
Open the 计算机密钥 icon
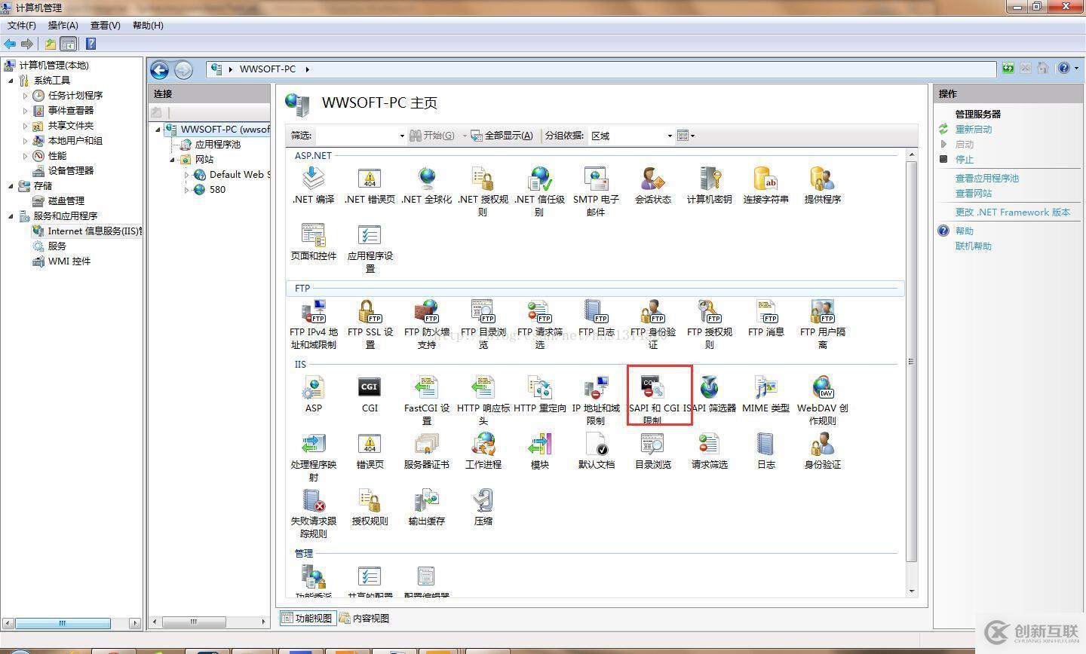click(x=709, y=185)
